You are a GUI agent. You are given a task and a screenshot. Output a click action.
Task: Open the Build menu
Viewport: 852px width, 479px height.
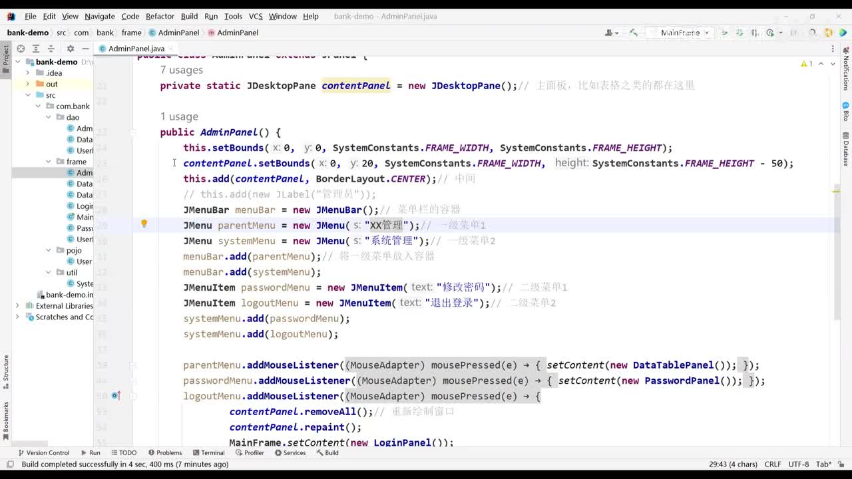[189, 16]
